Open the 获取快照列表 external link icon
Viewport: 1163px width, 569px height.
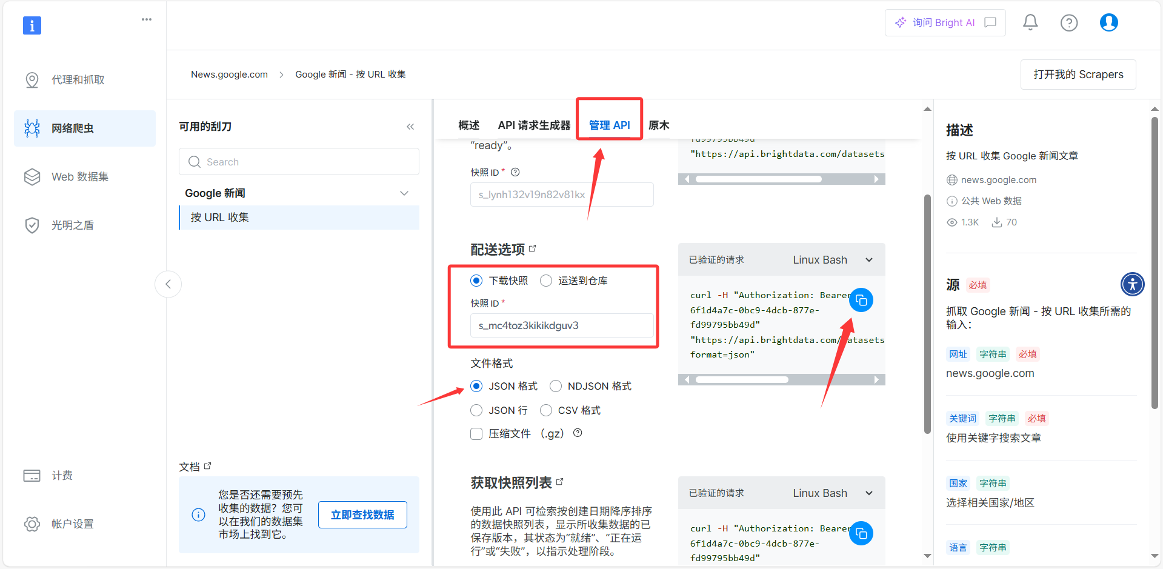[x=559, y=482]
